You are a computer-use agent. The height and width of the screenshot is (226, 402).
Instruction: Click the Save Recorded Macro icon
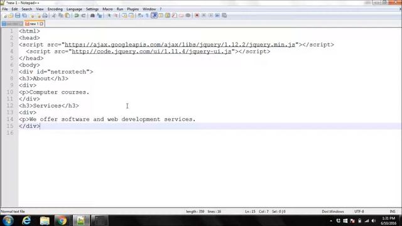click(224, 16)
